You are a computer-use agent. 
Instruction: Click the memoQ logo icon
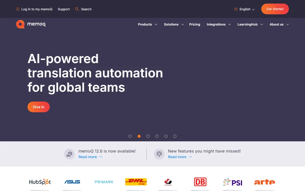coord(20,24)
